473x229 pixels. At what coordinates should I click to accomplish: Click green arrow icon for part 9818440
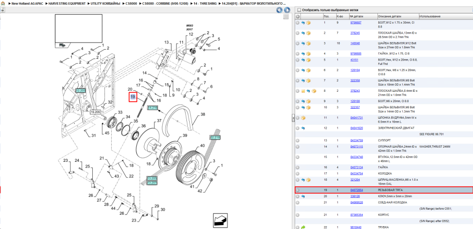(303, 227)
